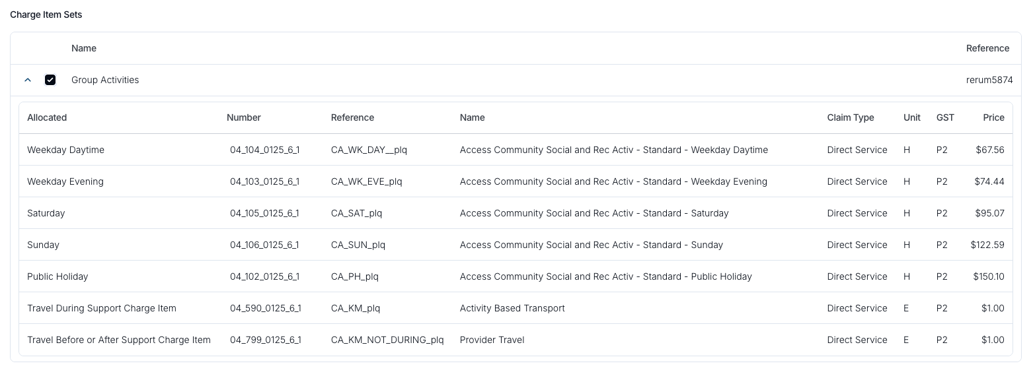This screenshot has height=382, width=1035.
Task: Click the Group Activities set name
Action: point(105,80)
